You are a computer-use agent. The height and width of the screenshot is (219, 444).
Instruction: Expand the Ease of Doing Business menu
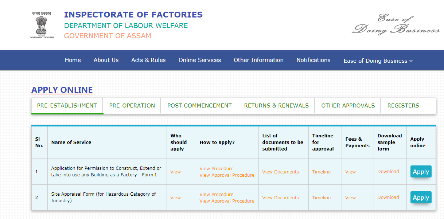point(378,60)
